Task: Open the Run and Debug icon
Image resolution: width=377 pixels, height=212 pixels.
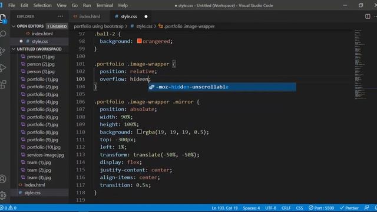Action: pos(2,68)
